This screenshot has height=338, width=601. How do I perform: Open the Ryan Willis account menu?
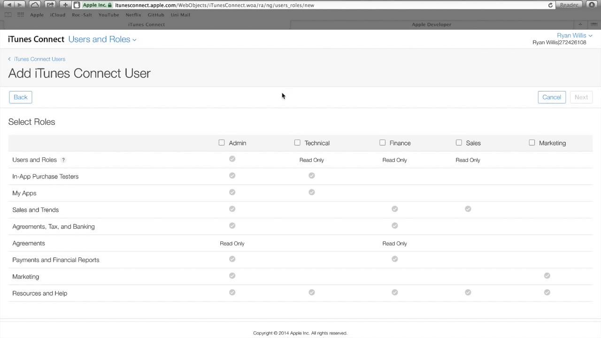pos(575,36)
